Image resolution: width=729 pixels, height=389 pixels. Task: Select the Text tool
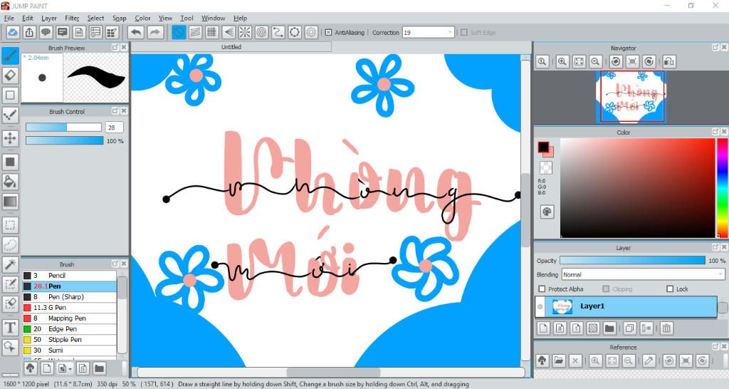point(10,328)
